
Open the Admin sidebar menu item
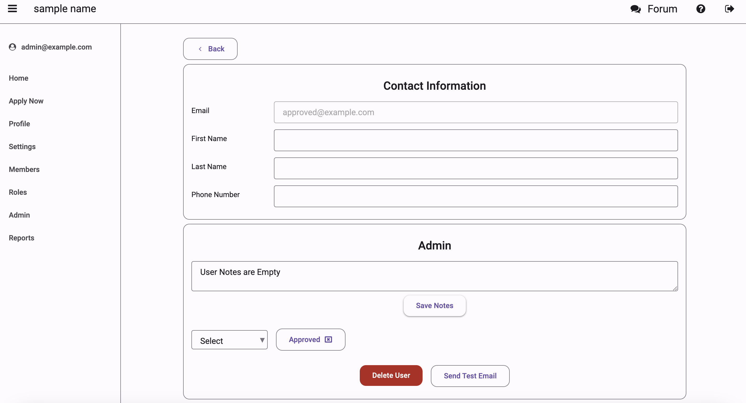19,214
